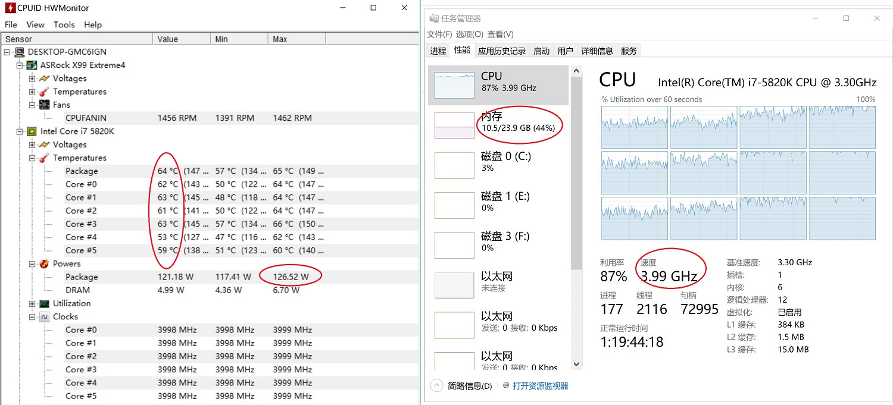Switch to the 进程 tab in Task Manager
This screenshot has width=893, height=405.
(x=438, y=51)
